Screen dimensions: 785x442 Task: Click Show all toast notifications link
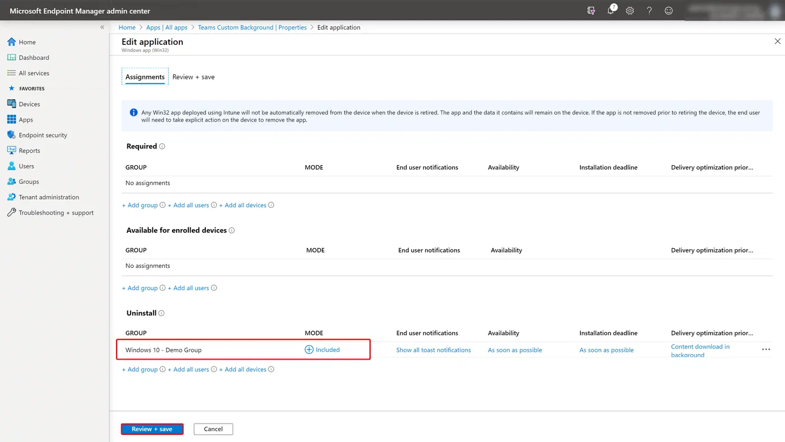coord(433,350)
